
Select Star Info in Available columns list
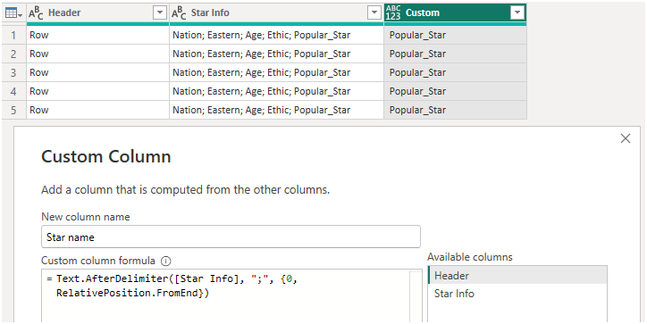click(517, 294)
